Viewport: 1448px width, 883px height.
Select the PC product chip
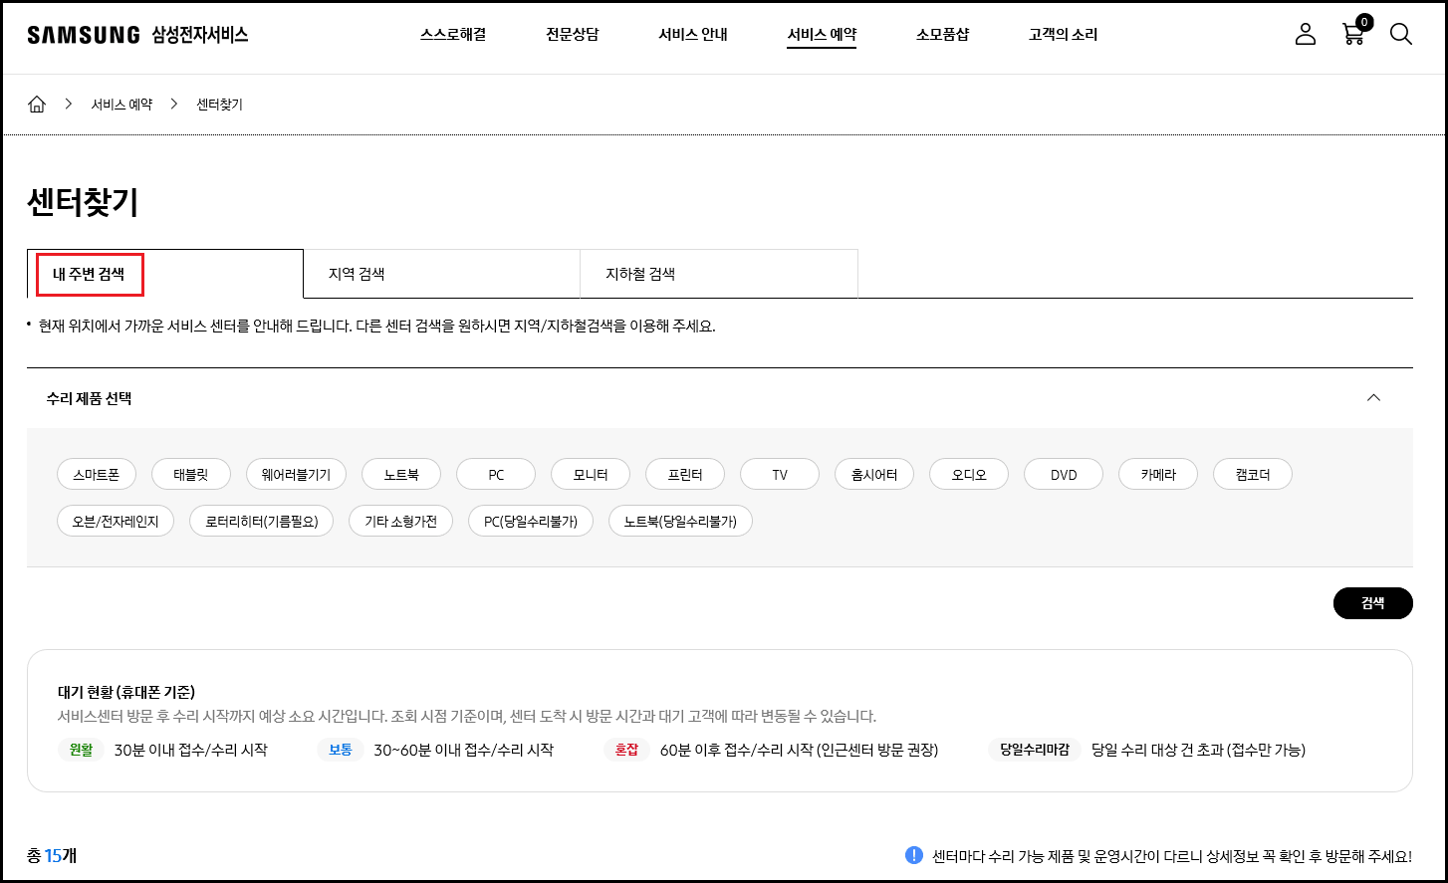pyautogui.click(x=496, y=475)
